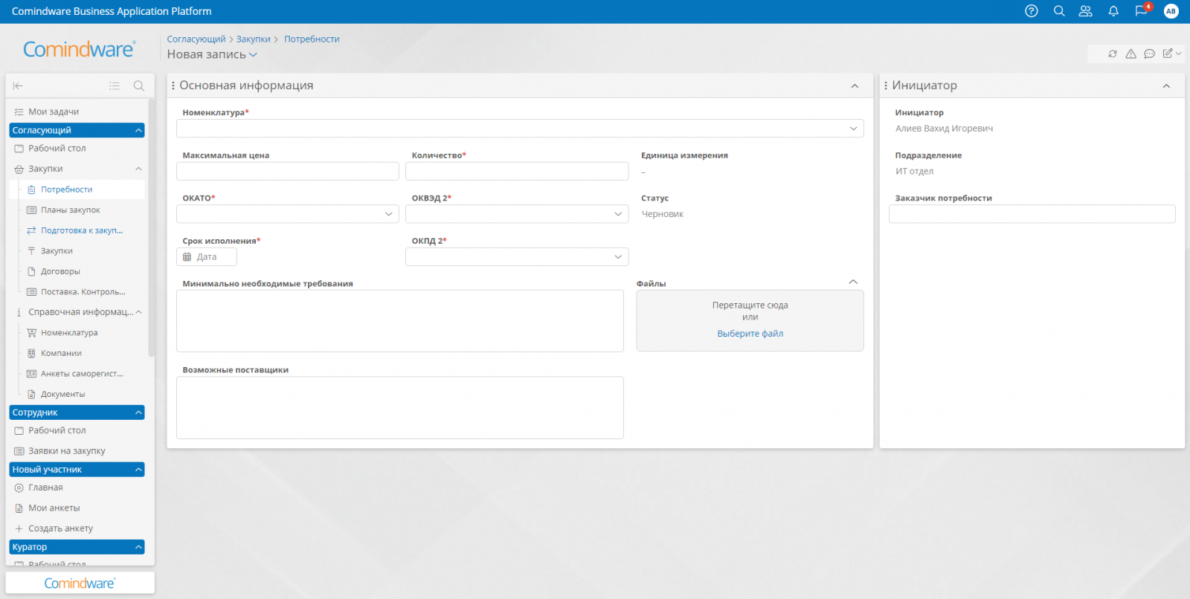Collapse the Основная информация panel
This screenshot has width=1190, height=599.
tap(855, 86)
